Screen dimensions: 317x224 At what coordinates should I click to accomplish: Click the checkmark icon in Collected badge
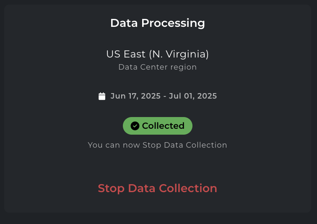click(x=135, y=126)
